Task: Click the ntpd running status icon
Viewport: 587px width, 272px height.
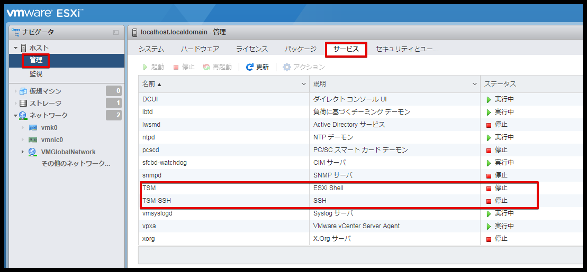Action: [x=489, y=138]
